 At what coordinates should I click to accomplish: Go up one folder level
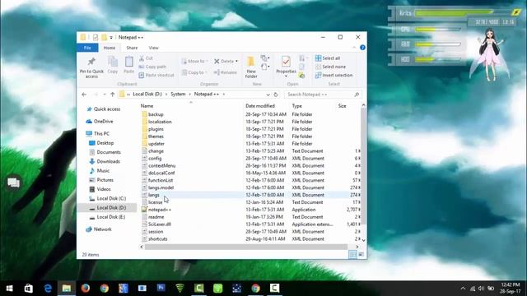113,95
